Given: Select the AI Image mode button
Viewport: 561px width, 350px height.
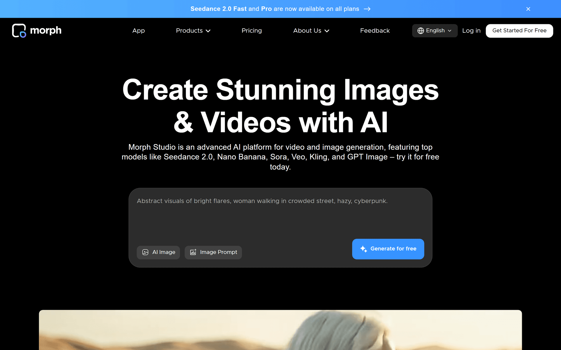Looking at the screenshot, I should tap(158, 252).
